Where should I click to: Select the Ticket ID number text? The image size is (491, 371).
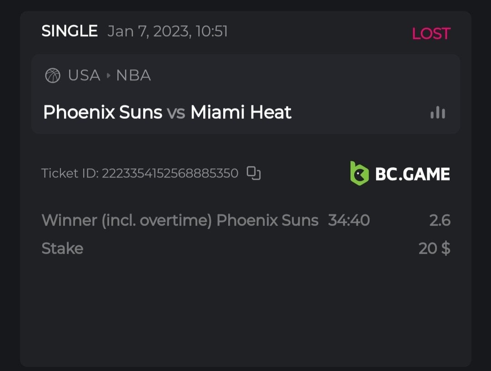coord(170,173)
